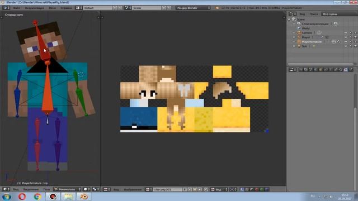This screenshot has width=358, height=201.
Task: Open the outliner editor type selector
Action: [293, 14]
